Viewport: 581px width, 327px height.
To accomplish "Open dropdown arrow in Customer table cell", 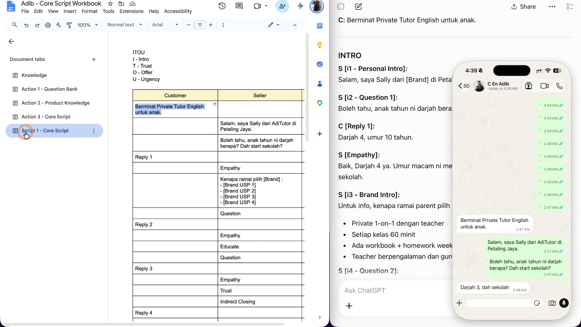I will tap(215, 104).
